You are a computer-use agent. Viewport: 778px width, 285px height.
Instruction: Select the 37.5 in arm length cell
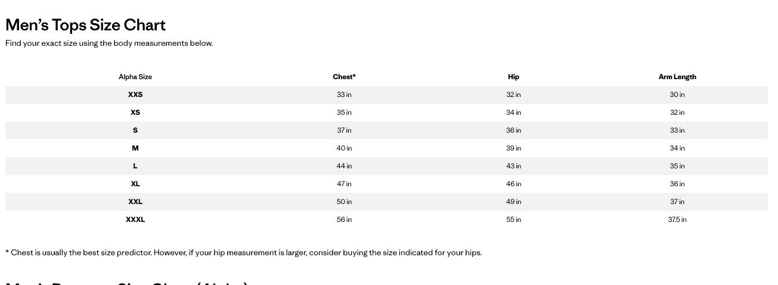(x=677, y=220)
